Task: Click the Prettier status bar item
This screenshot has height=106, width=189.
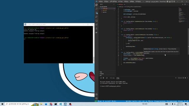Action: (x=180, y=101)
